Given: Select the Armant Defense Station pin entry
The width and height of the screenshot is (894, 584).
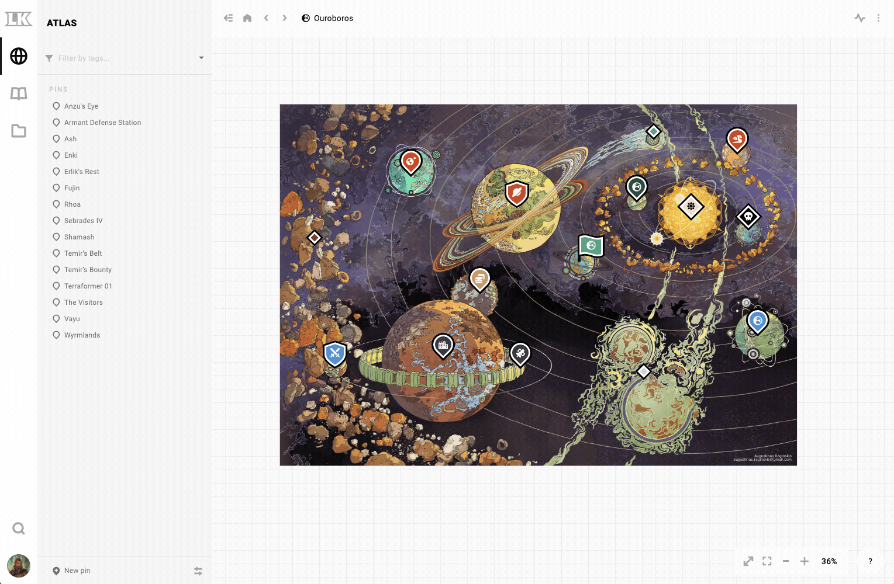Looking at the screenshot, I should point(125,123).
